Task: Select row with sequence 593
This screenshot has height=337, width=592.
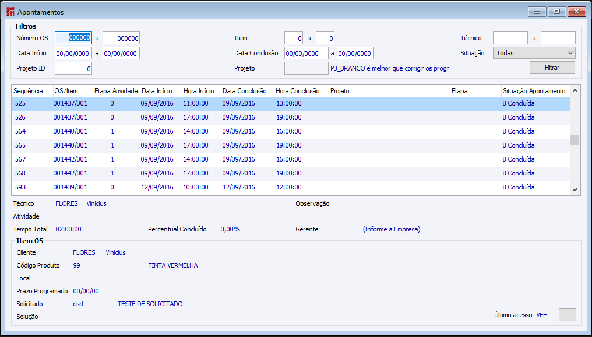Action: (x=175, y=187)
